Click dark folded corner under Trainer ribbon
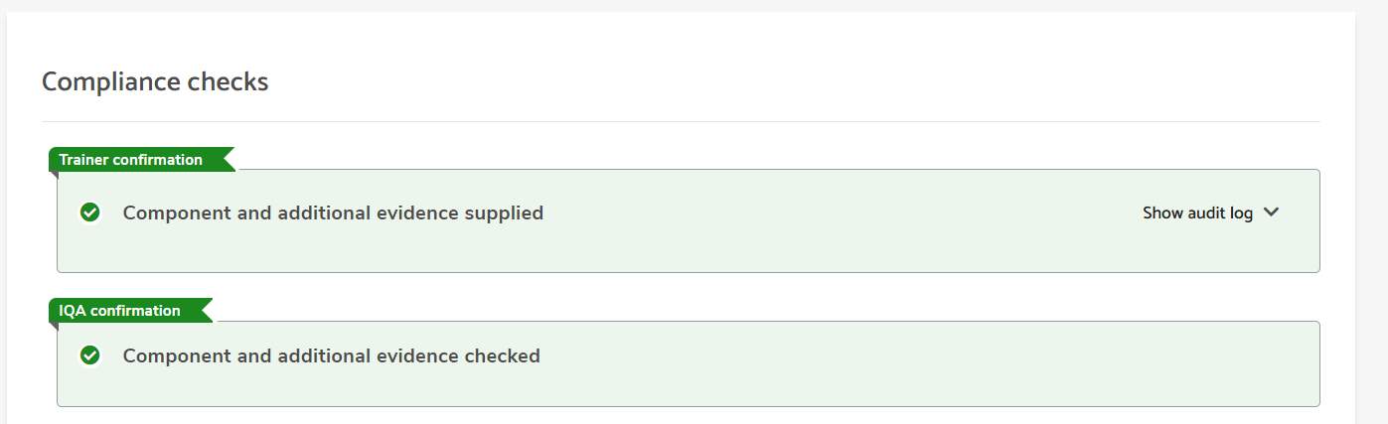The width and height of the screenshot is (1388, 424). (x=53, y=176)
